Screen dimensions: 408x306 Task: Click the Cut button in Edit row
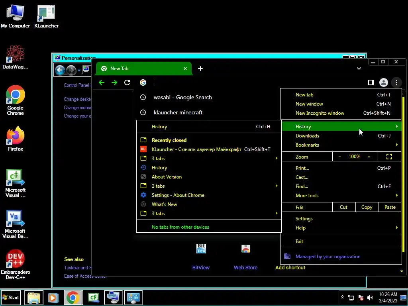click(343, 207)
